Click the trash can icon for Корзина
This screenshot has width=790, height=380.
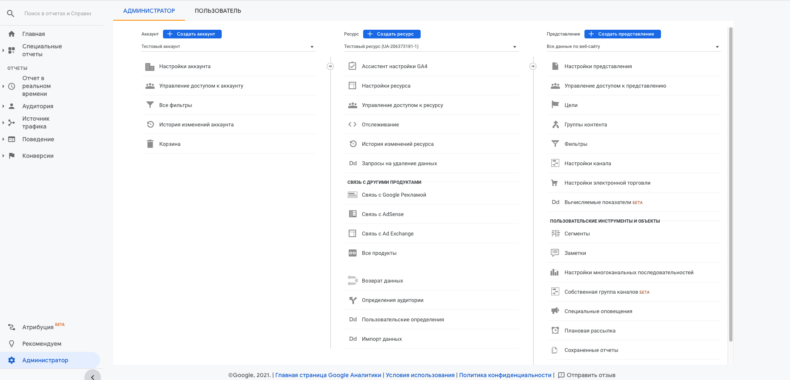[x=150, y=144]
